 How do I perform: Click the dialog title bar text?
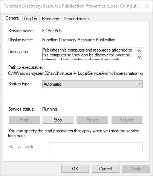pos(72,6)
